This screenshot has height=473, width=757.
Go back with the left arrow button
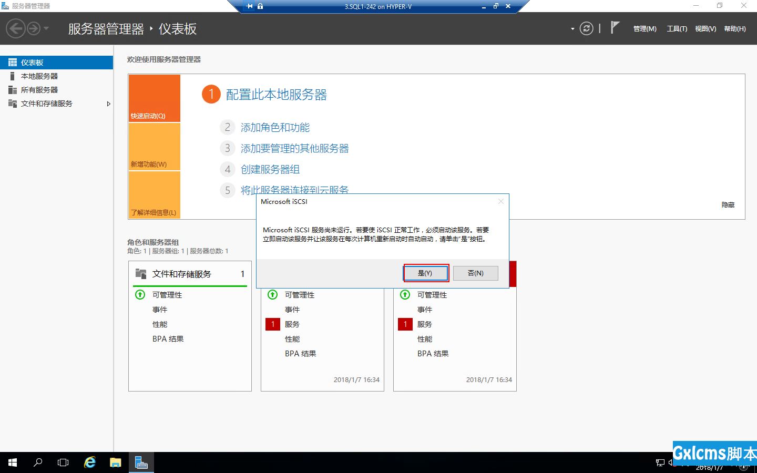(16, 28)
